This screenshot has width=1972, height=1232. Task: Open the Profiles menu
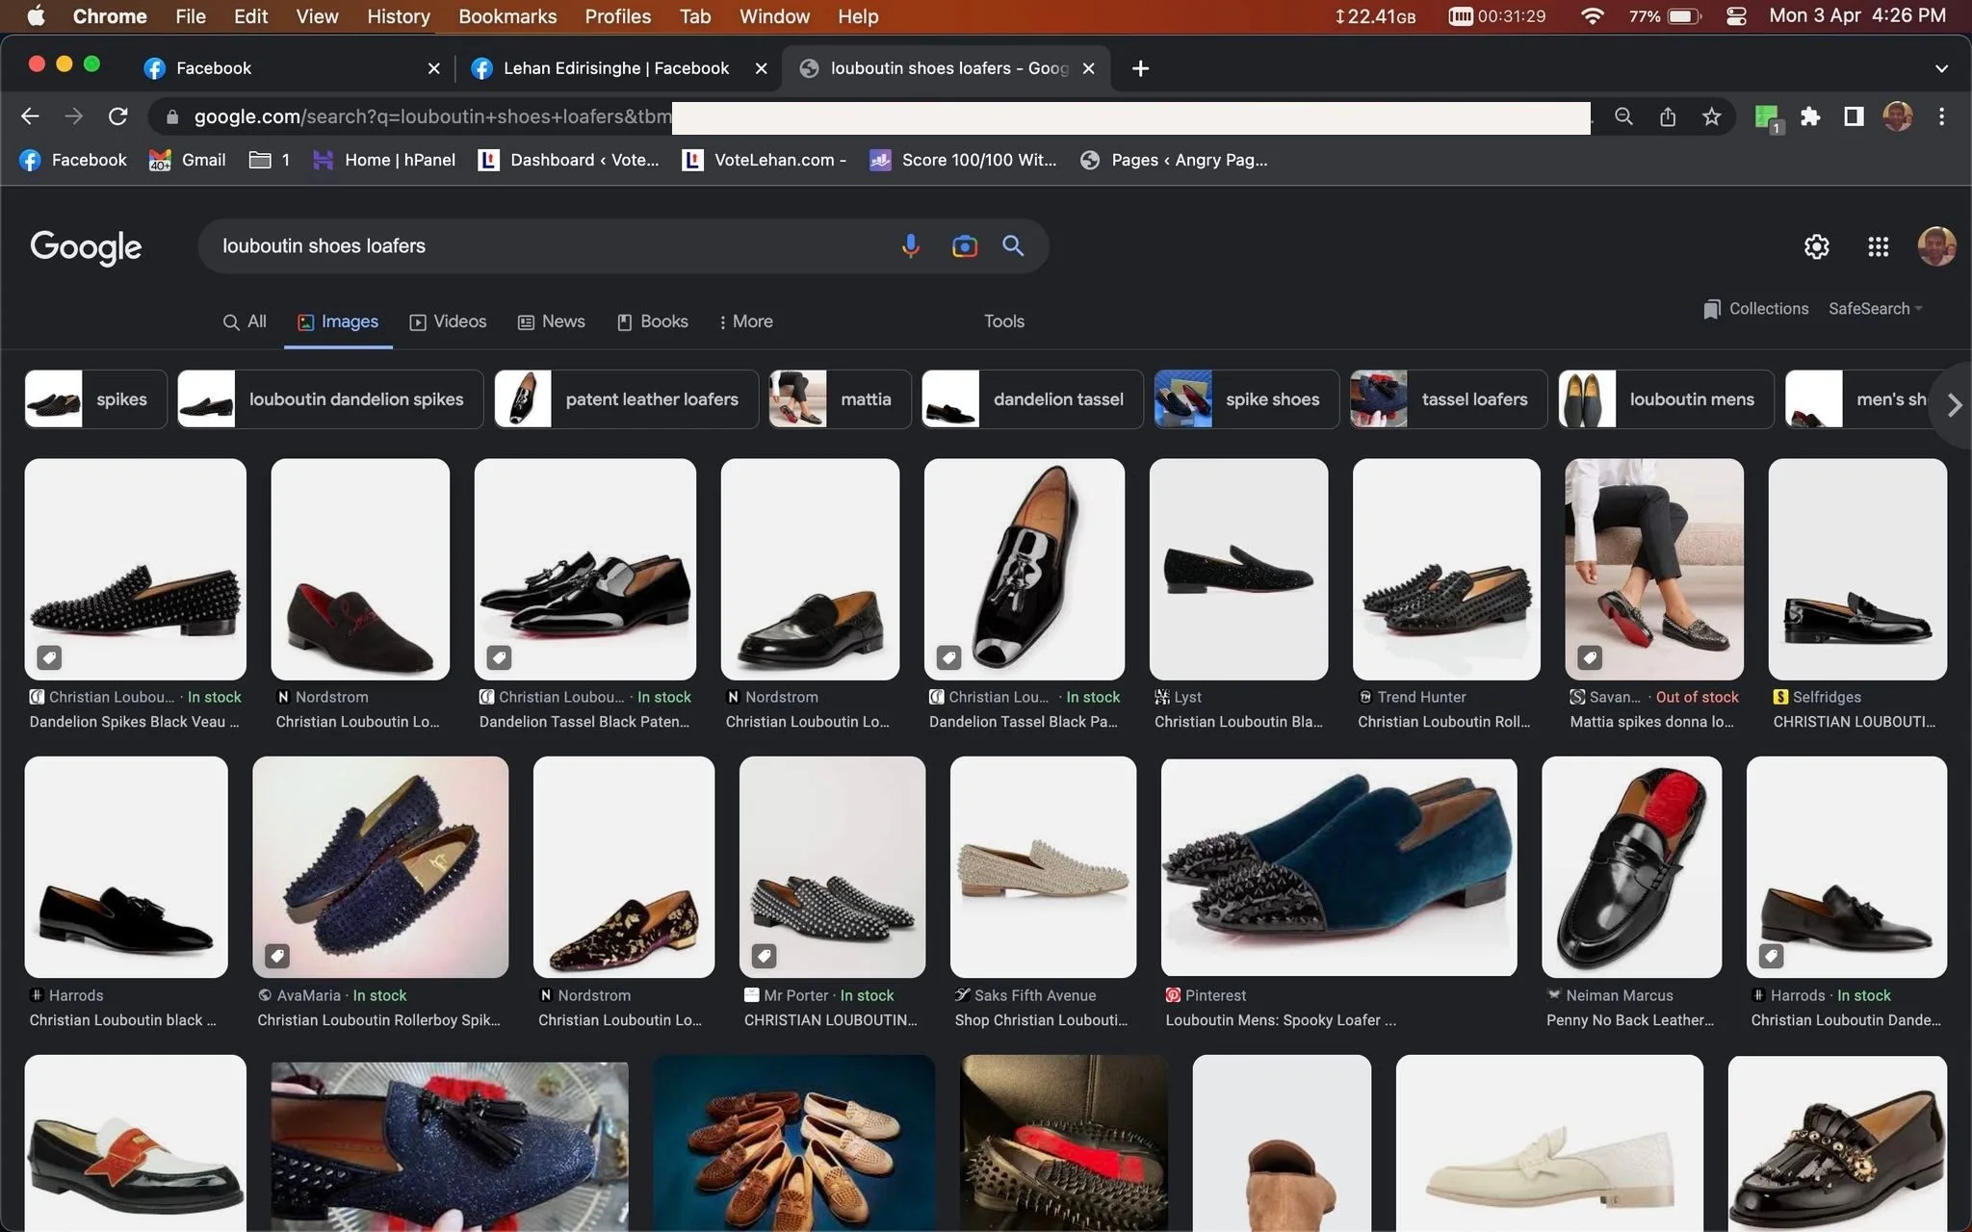click(618, 16)
